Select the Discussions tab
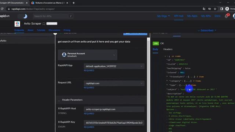Screen dimensions: 235x132 [x=54, y=30]
